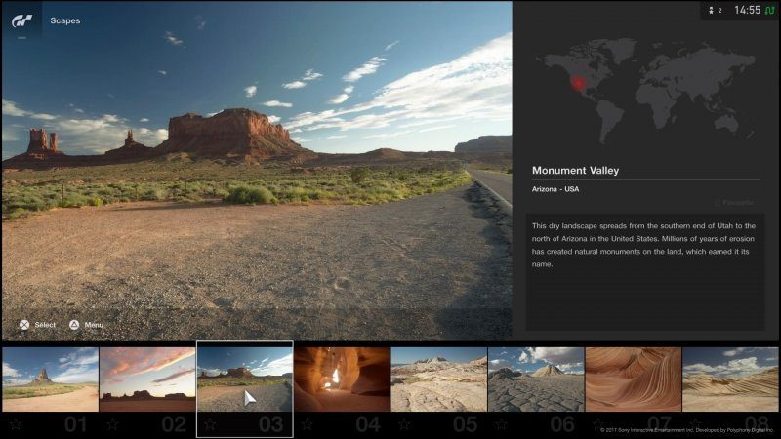Screen dimensions: 781x439
Task: Click the green network status icon
Action: click(x=769, y=10)
